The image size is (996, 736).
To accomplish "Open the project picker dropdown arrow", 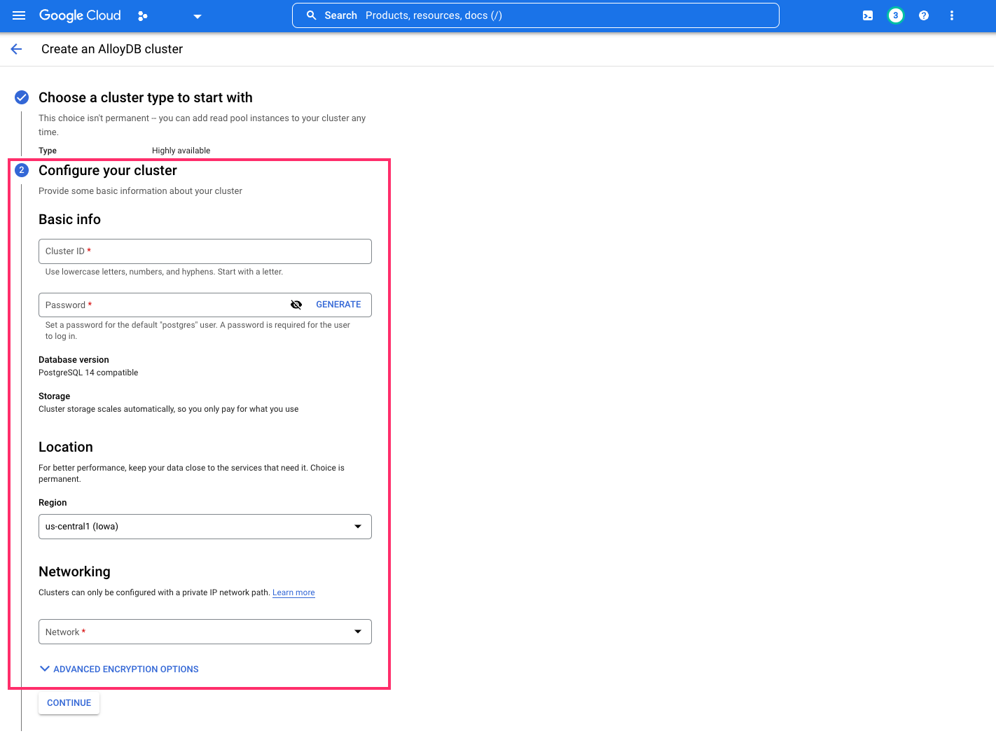I will 197,15.
